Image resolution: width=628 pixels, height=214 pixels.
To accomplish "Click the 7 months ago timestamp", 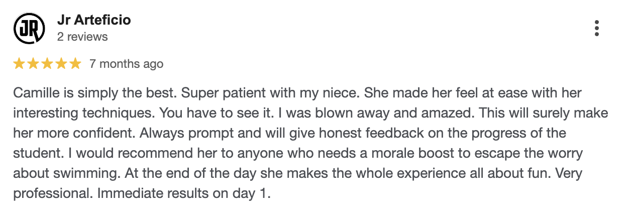I will tap(126, 64).
